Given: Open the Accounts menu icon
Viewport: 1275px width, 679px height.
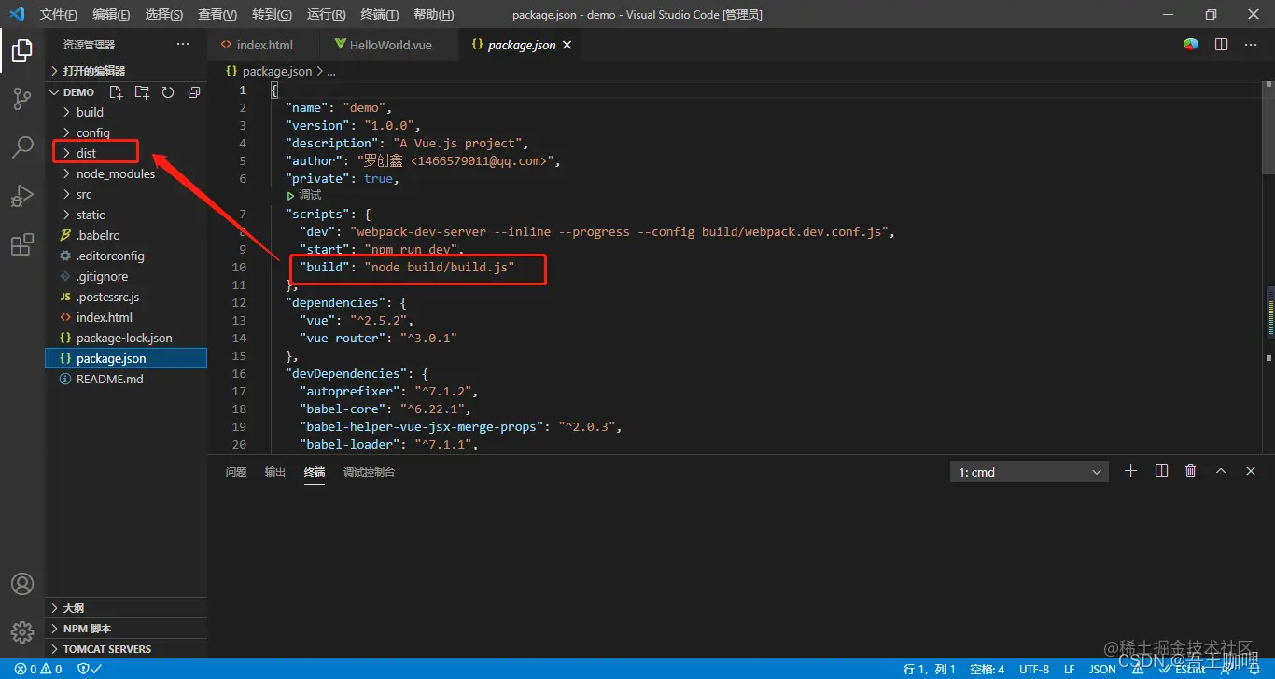Looking at the screenshot, I should coord(22,584).
